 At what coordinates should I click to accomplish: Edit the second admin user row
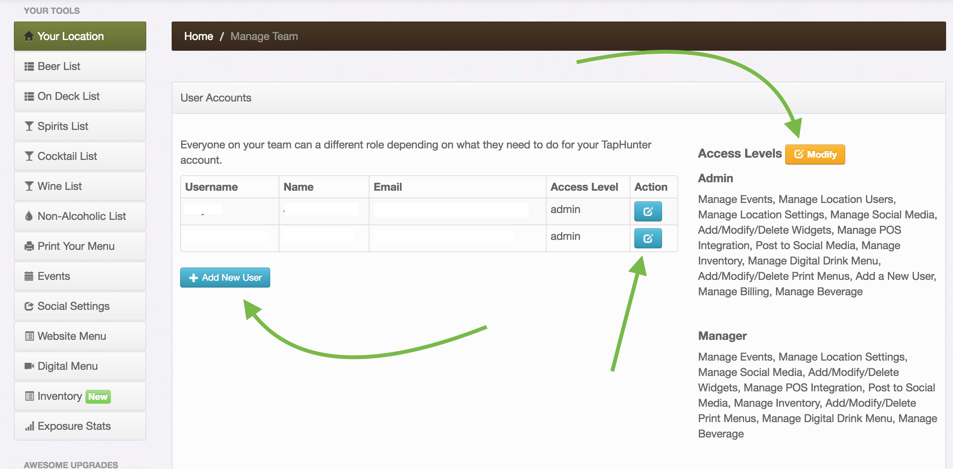point(648,238)
